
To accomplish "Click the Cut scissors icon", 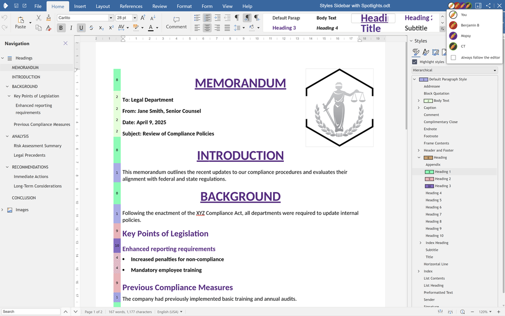I will click(x=39, y=18).
